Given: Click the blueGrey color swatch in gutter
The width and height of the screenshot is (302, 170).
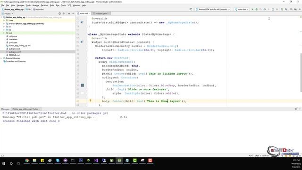Looking at the screenshot, I should [82, 85].
